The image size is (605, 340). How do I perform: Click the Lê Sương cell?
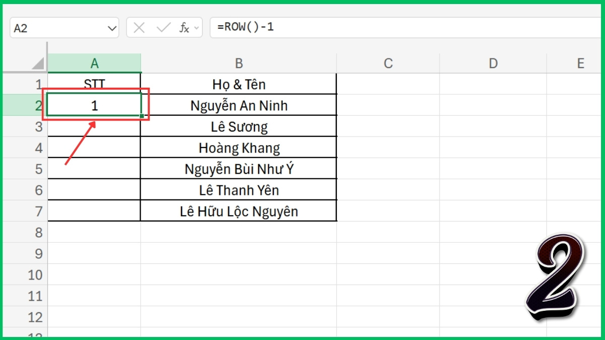(238, 126)
